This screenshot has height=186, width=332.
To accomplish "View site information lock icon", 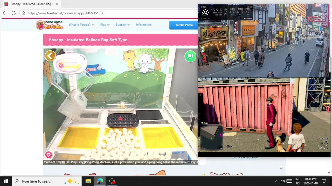I will (x=23, y=13).
